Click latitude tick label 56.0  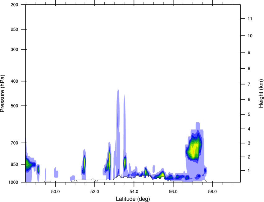point(173,192)
